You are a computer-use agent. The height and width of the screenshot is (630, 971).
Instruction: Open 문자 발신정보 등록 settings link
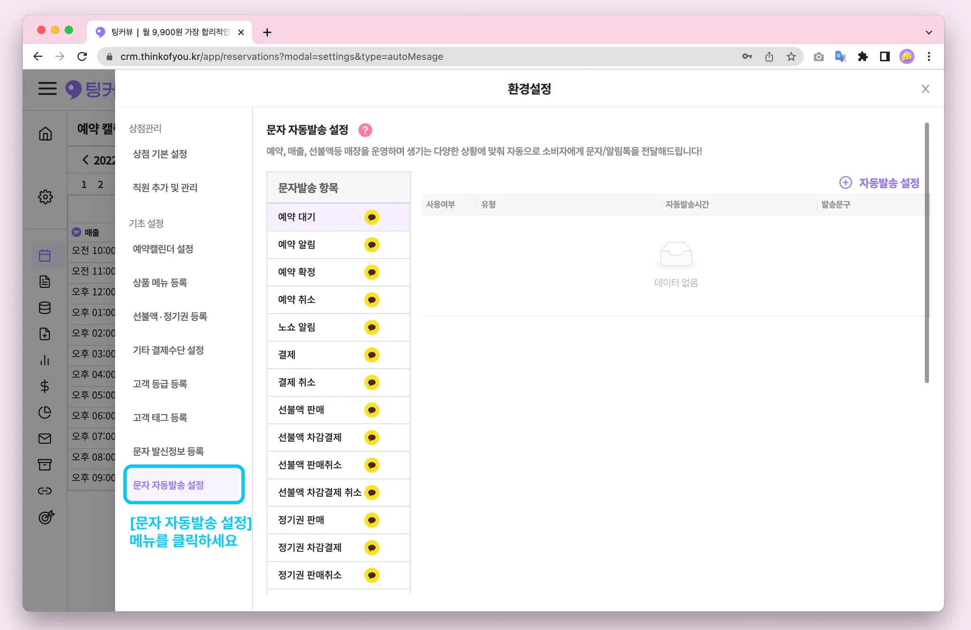coord(168,451)
